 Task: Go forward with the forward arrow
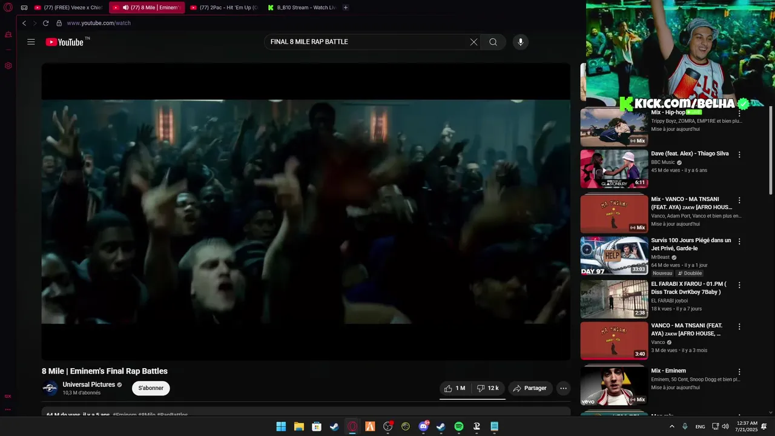(35, 23)
